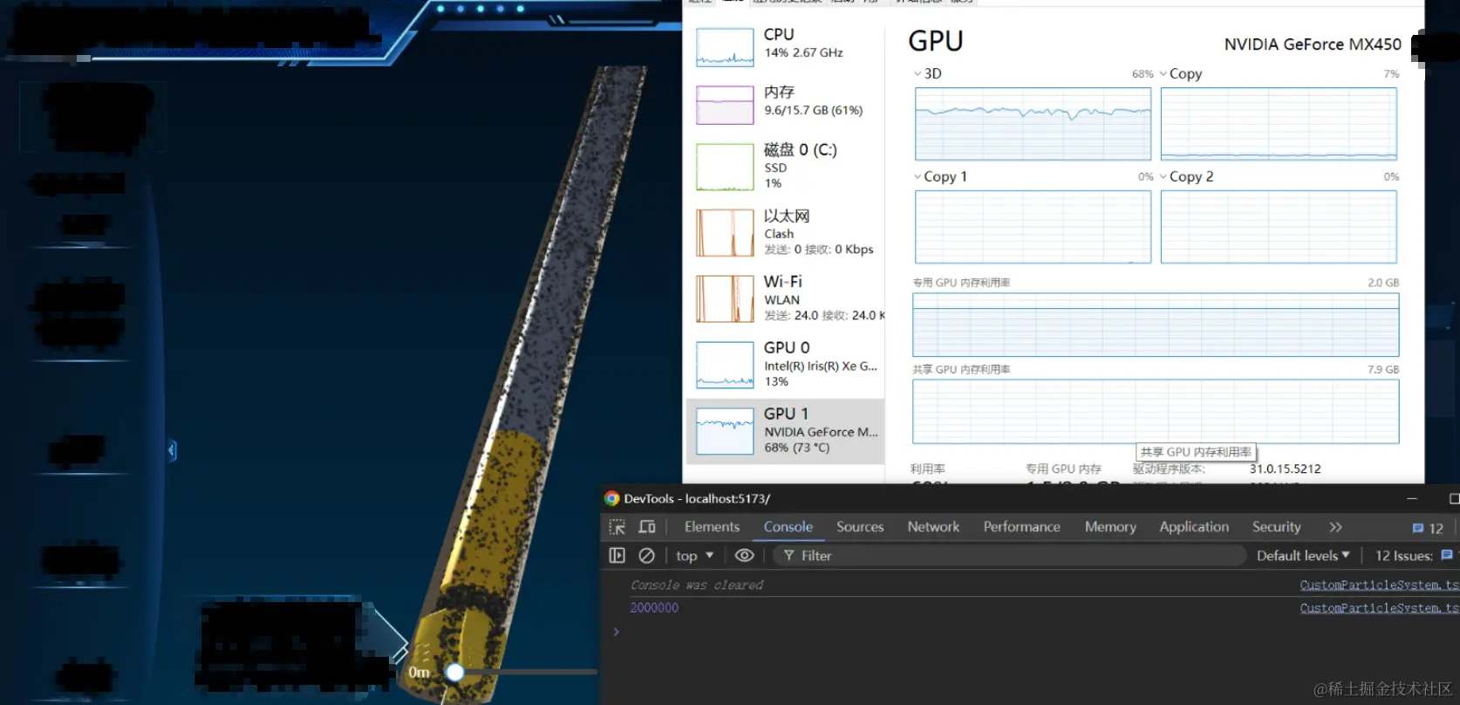Select GPU 0 Intel Iris Xe item
Viewport: 1460px width, 705px height.
pos(785,364)
